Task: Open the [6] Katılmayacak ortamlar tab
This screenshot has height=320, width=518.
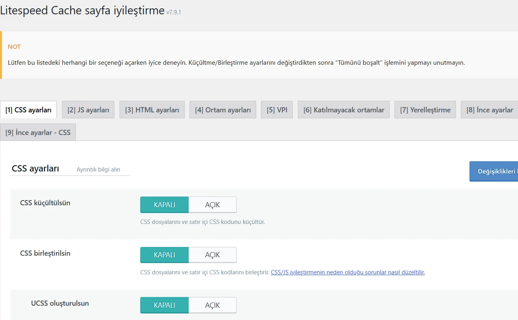Action: point(344,110)
